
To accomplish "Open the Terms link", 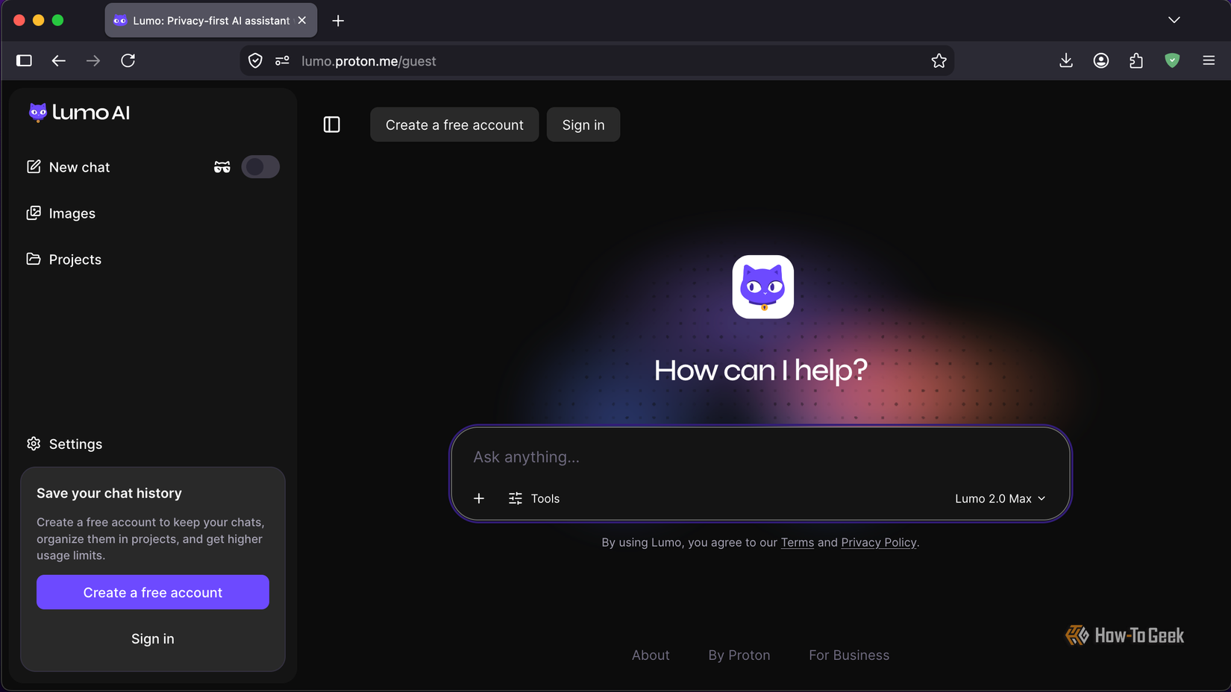I will click(798, 542).
